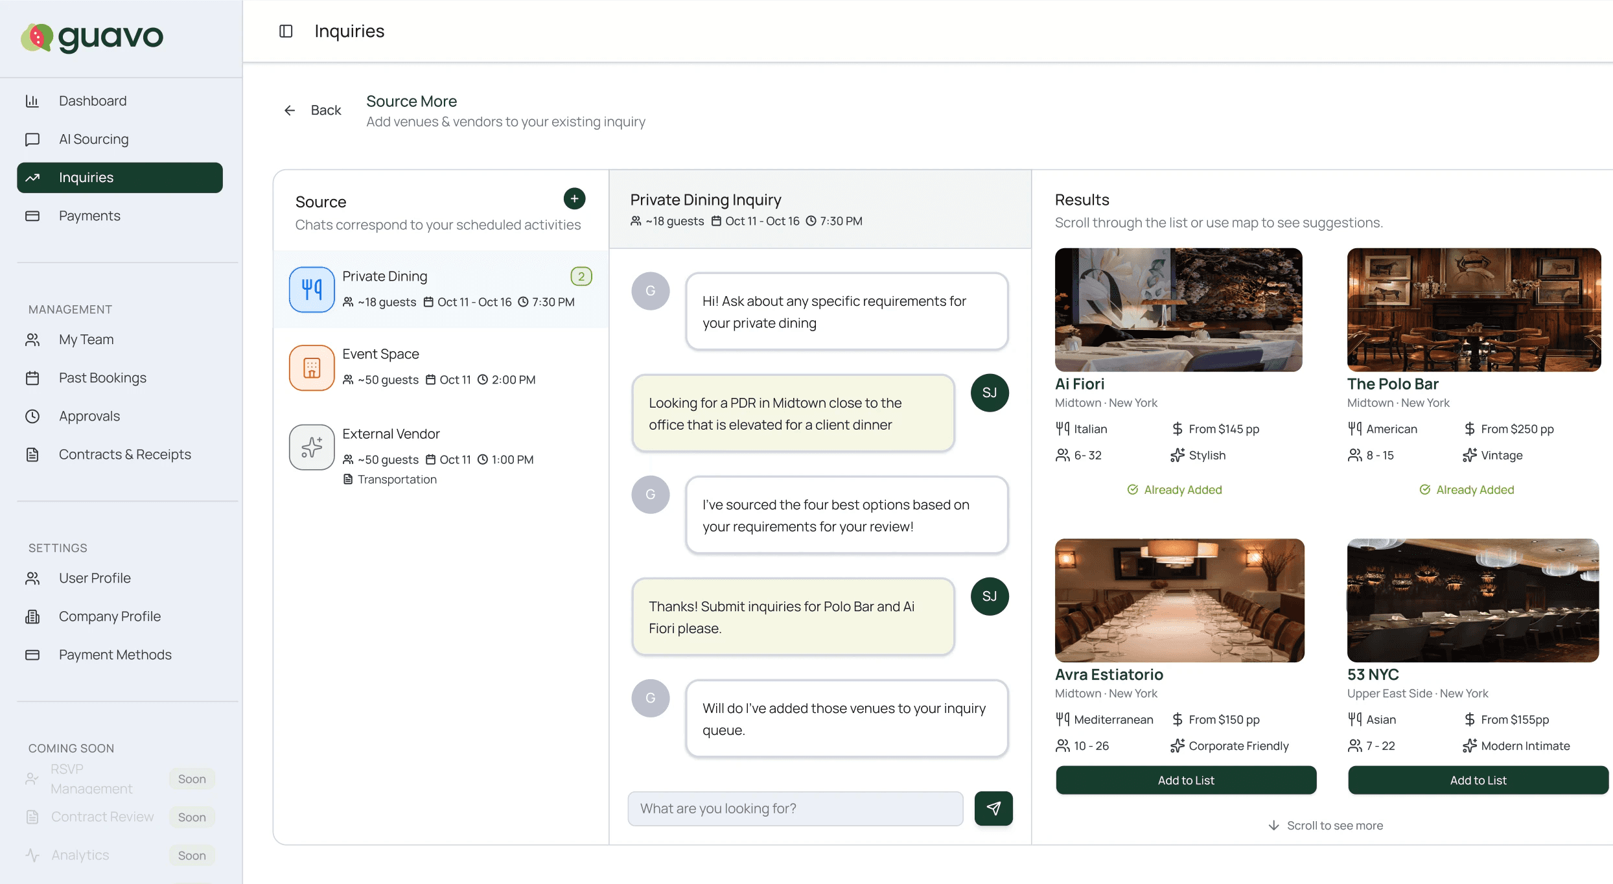Click the 'Will do I've added those venues' message
1613x884 pixels.
coord(846,719)
